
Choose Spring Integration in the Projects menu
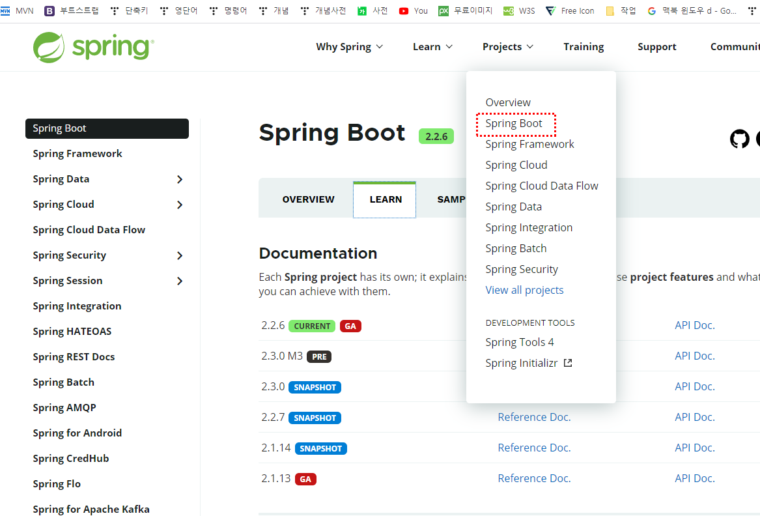[529, 227]
